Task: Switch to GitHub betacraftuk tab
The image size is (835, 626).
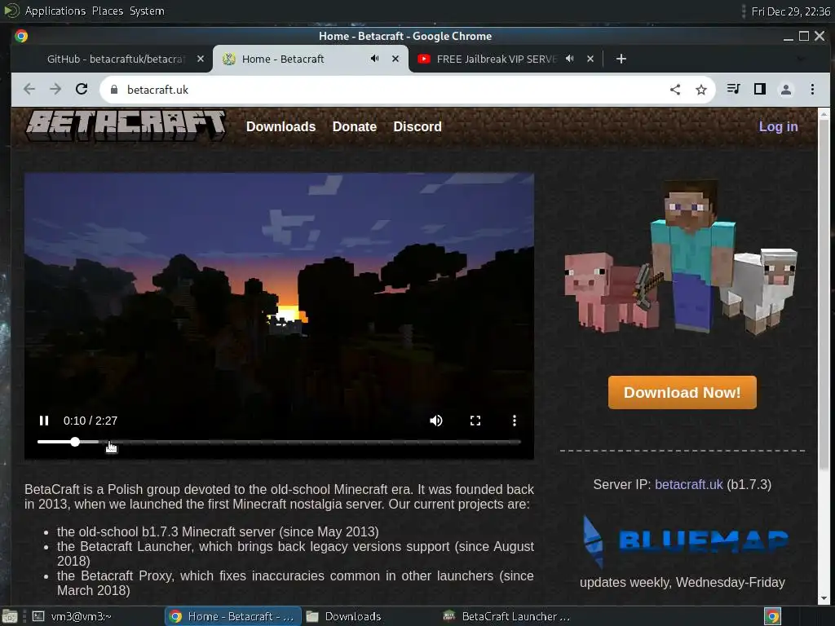Action: tap(114, 59)
